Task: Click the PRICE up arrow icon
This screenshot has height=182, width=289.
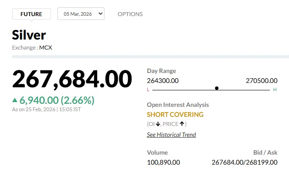Action: (x=181, y=124)
